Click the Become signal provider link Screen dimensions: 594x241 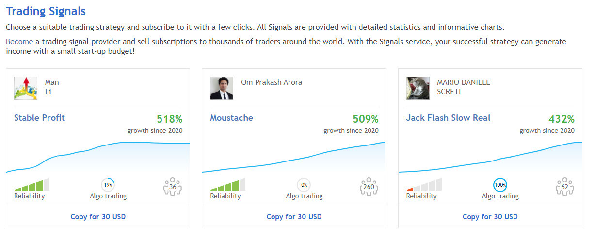click(19, 42)
